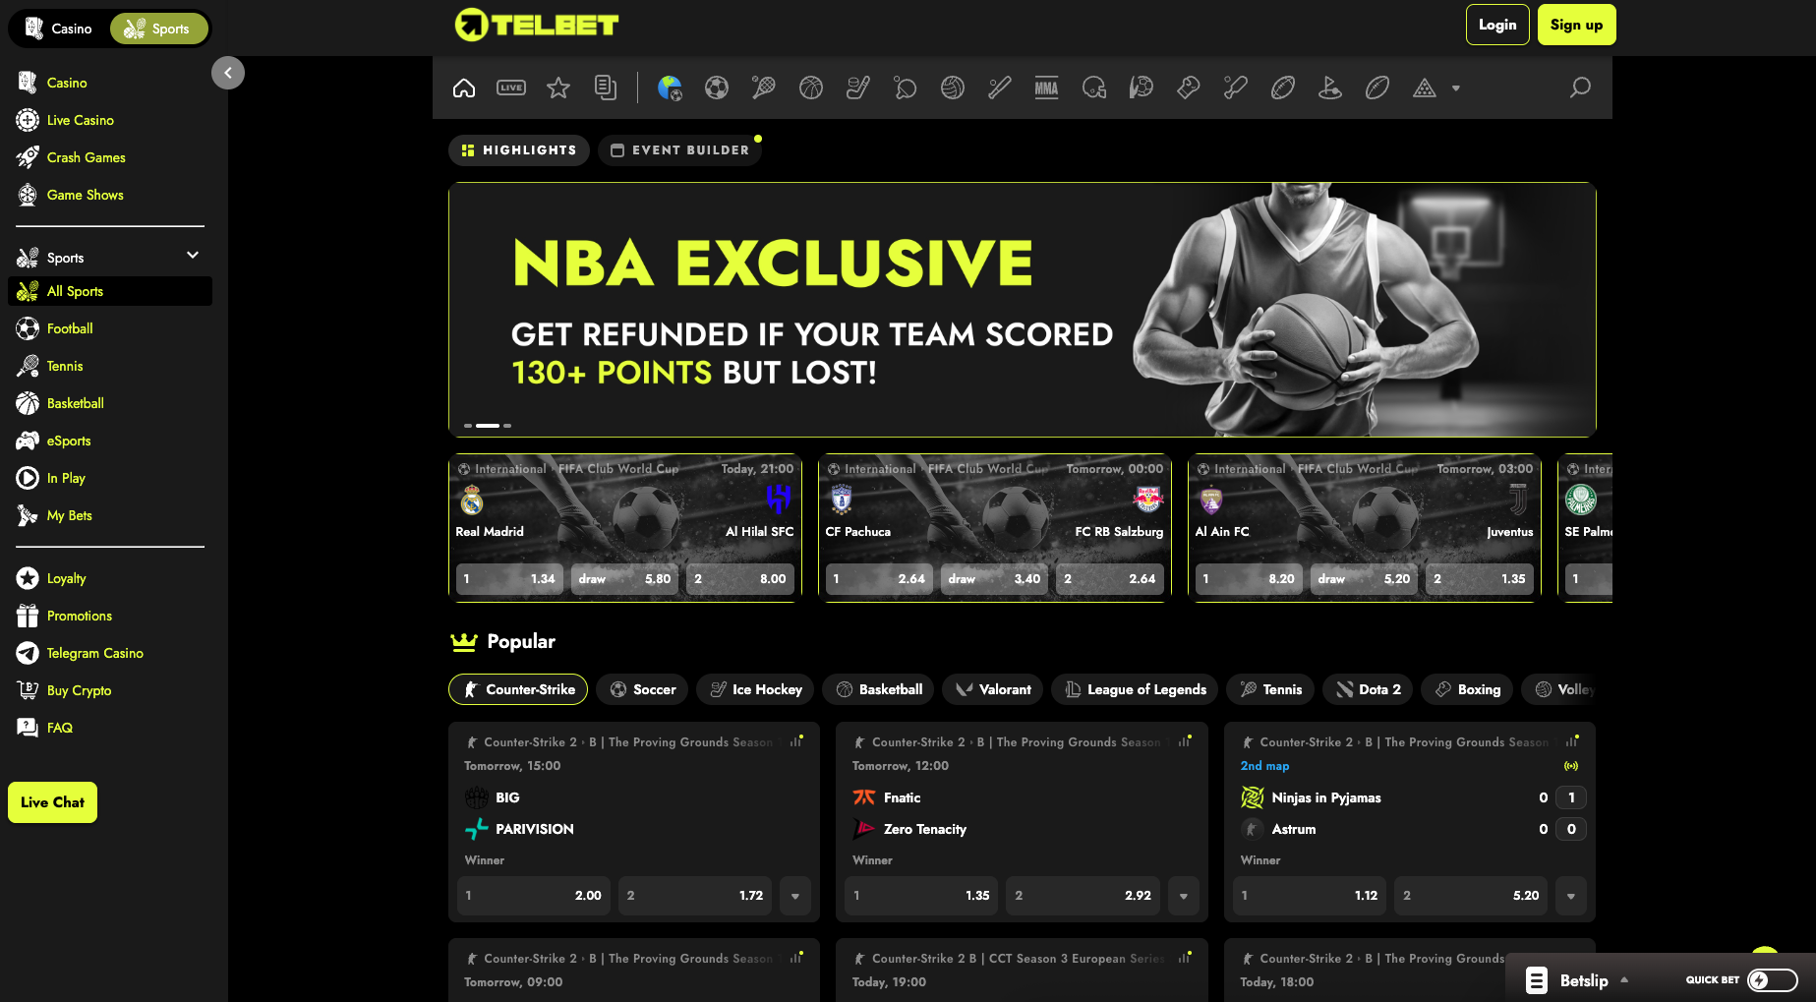Select the boxing glove icon in toolbar
This screenshot has height=1002, width=1816.
[1189, 88]
